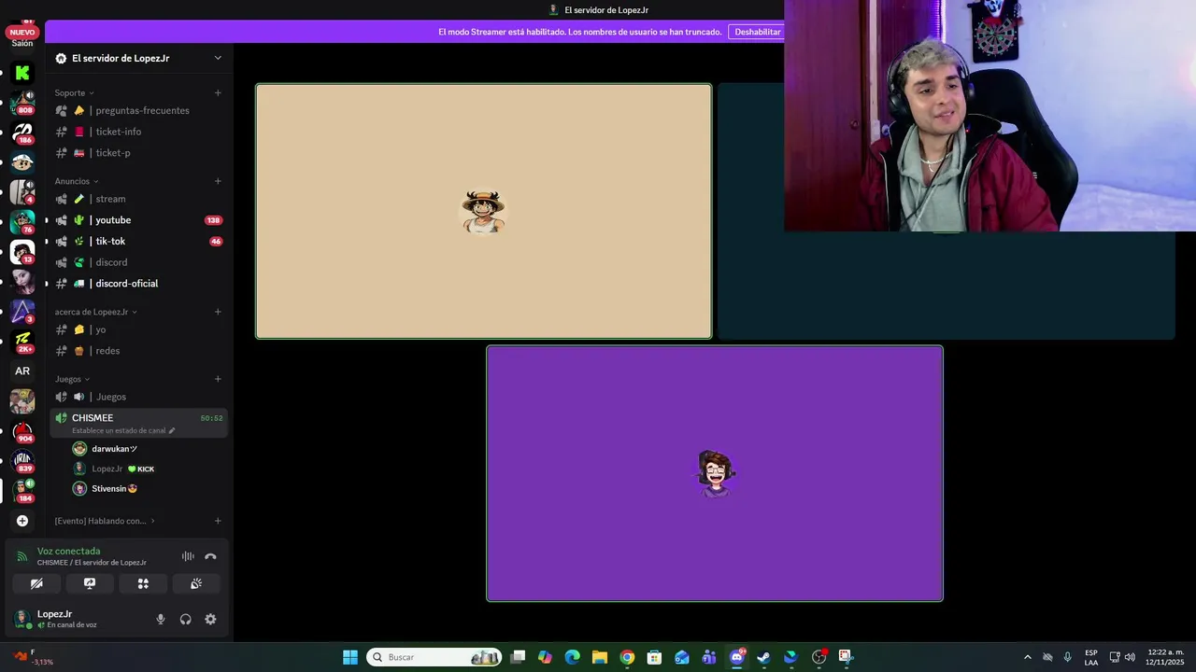This screenshot has height=672, width=1196.
Task: Open the server with 2K+ badge
Action: click(x=22, y=342)
